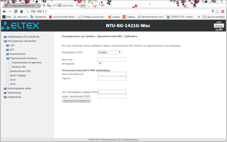The image size is (227, 142).
Task: Open the Англо-русский перевод bookmark
Action: pos(63,17)
